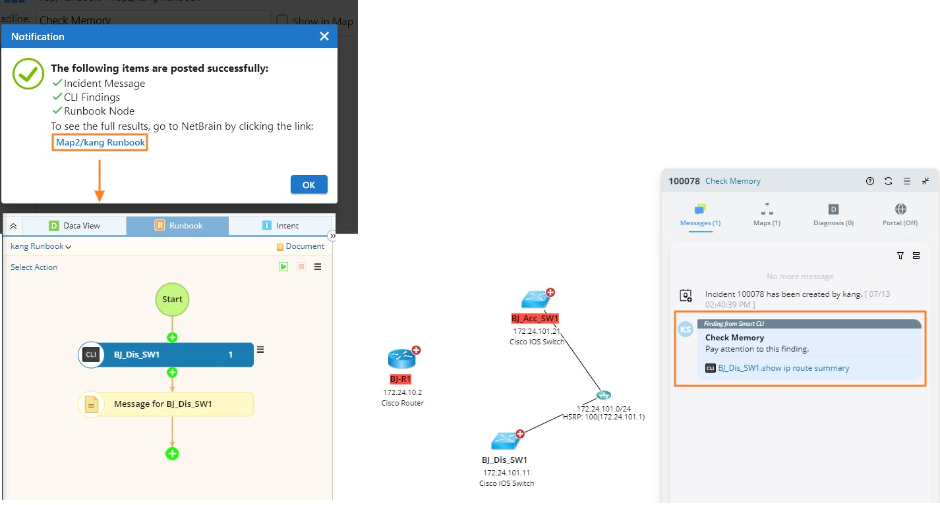Open message filter funnel icon
Screen dimensions: 940x505
pos(900,255)
